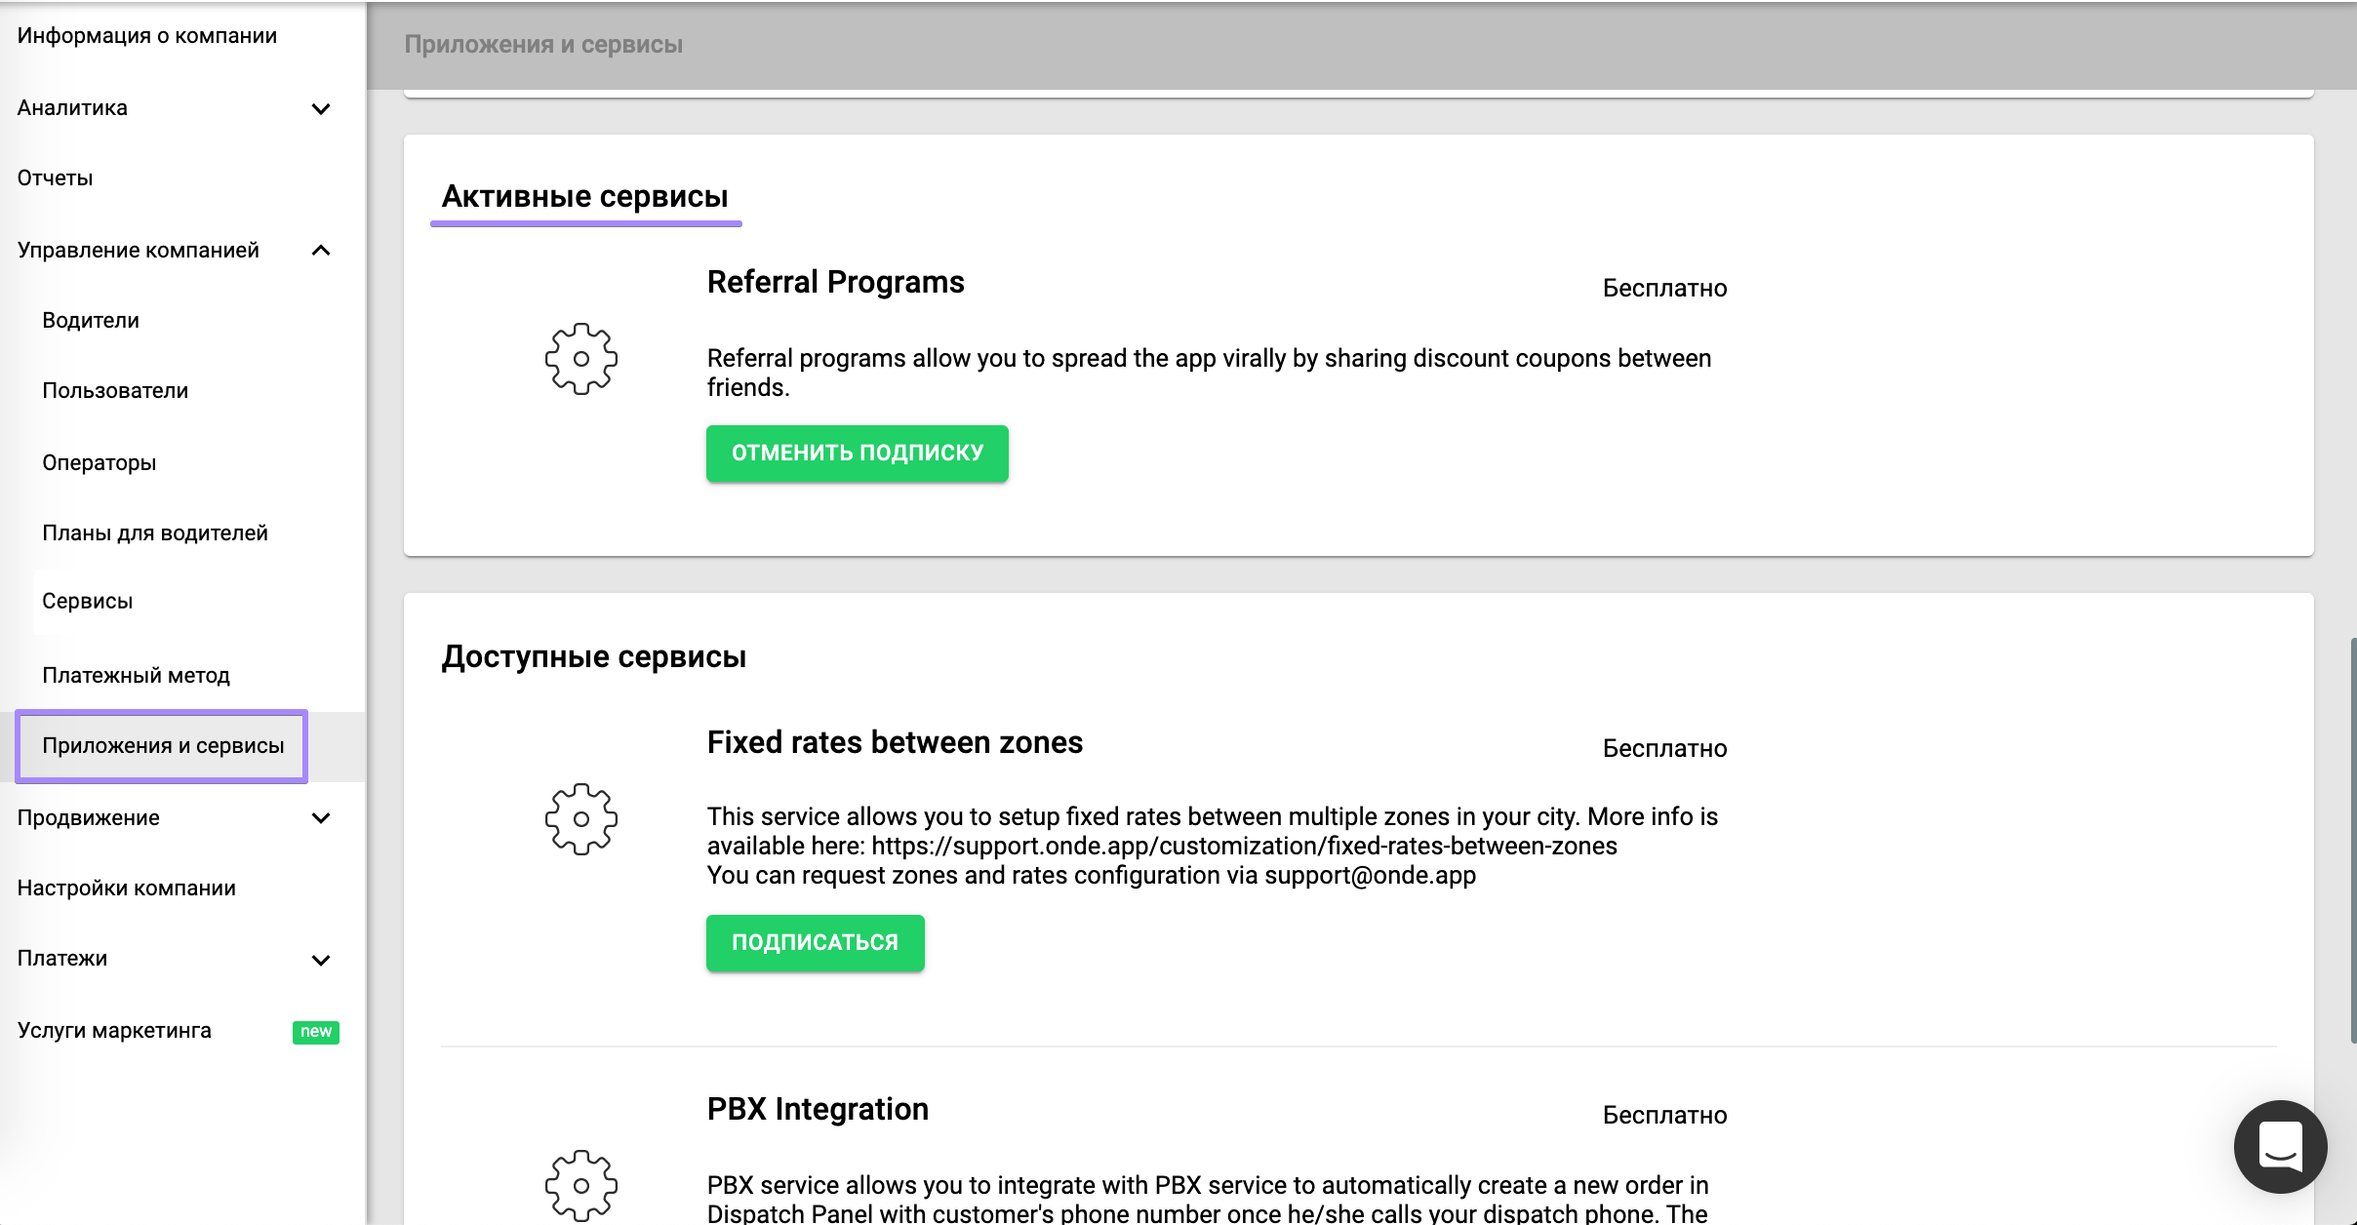The image size is (2357, 1225).
Task: Select Операторы in the sidebar
Action: click(100, 463)
